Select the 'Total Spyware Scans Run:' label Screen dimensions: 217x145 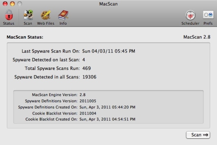52,68
